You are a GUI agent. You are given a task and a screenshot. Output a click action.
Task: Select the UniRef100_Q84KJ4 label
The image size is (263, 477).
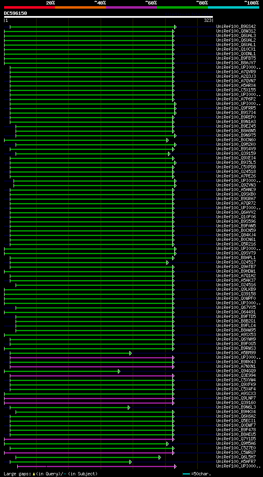pyautogui.click(x=236, y=235)
